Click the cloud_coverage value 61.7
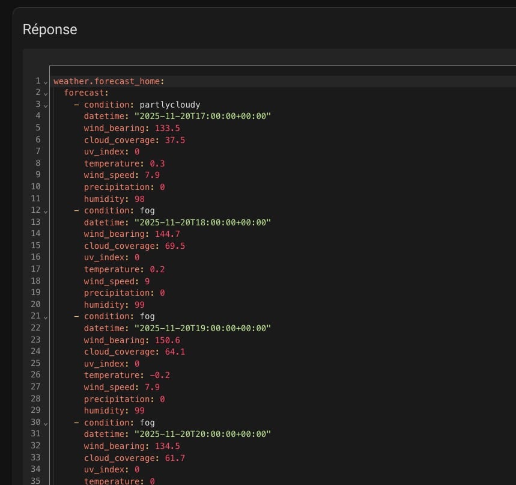This screenshot has height=485, width=516. point(175,458)
